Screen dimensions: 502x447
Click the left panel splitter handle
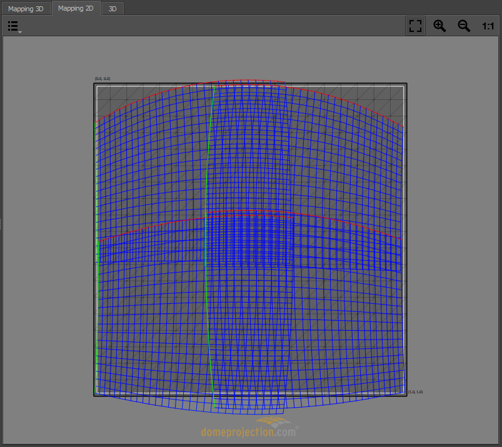[1, 223]
